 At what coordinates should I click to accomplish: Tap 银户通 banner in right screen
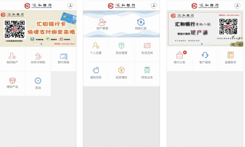205,29
